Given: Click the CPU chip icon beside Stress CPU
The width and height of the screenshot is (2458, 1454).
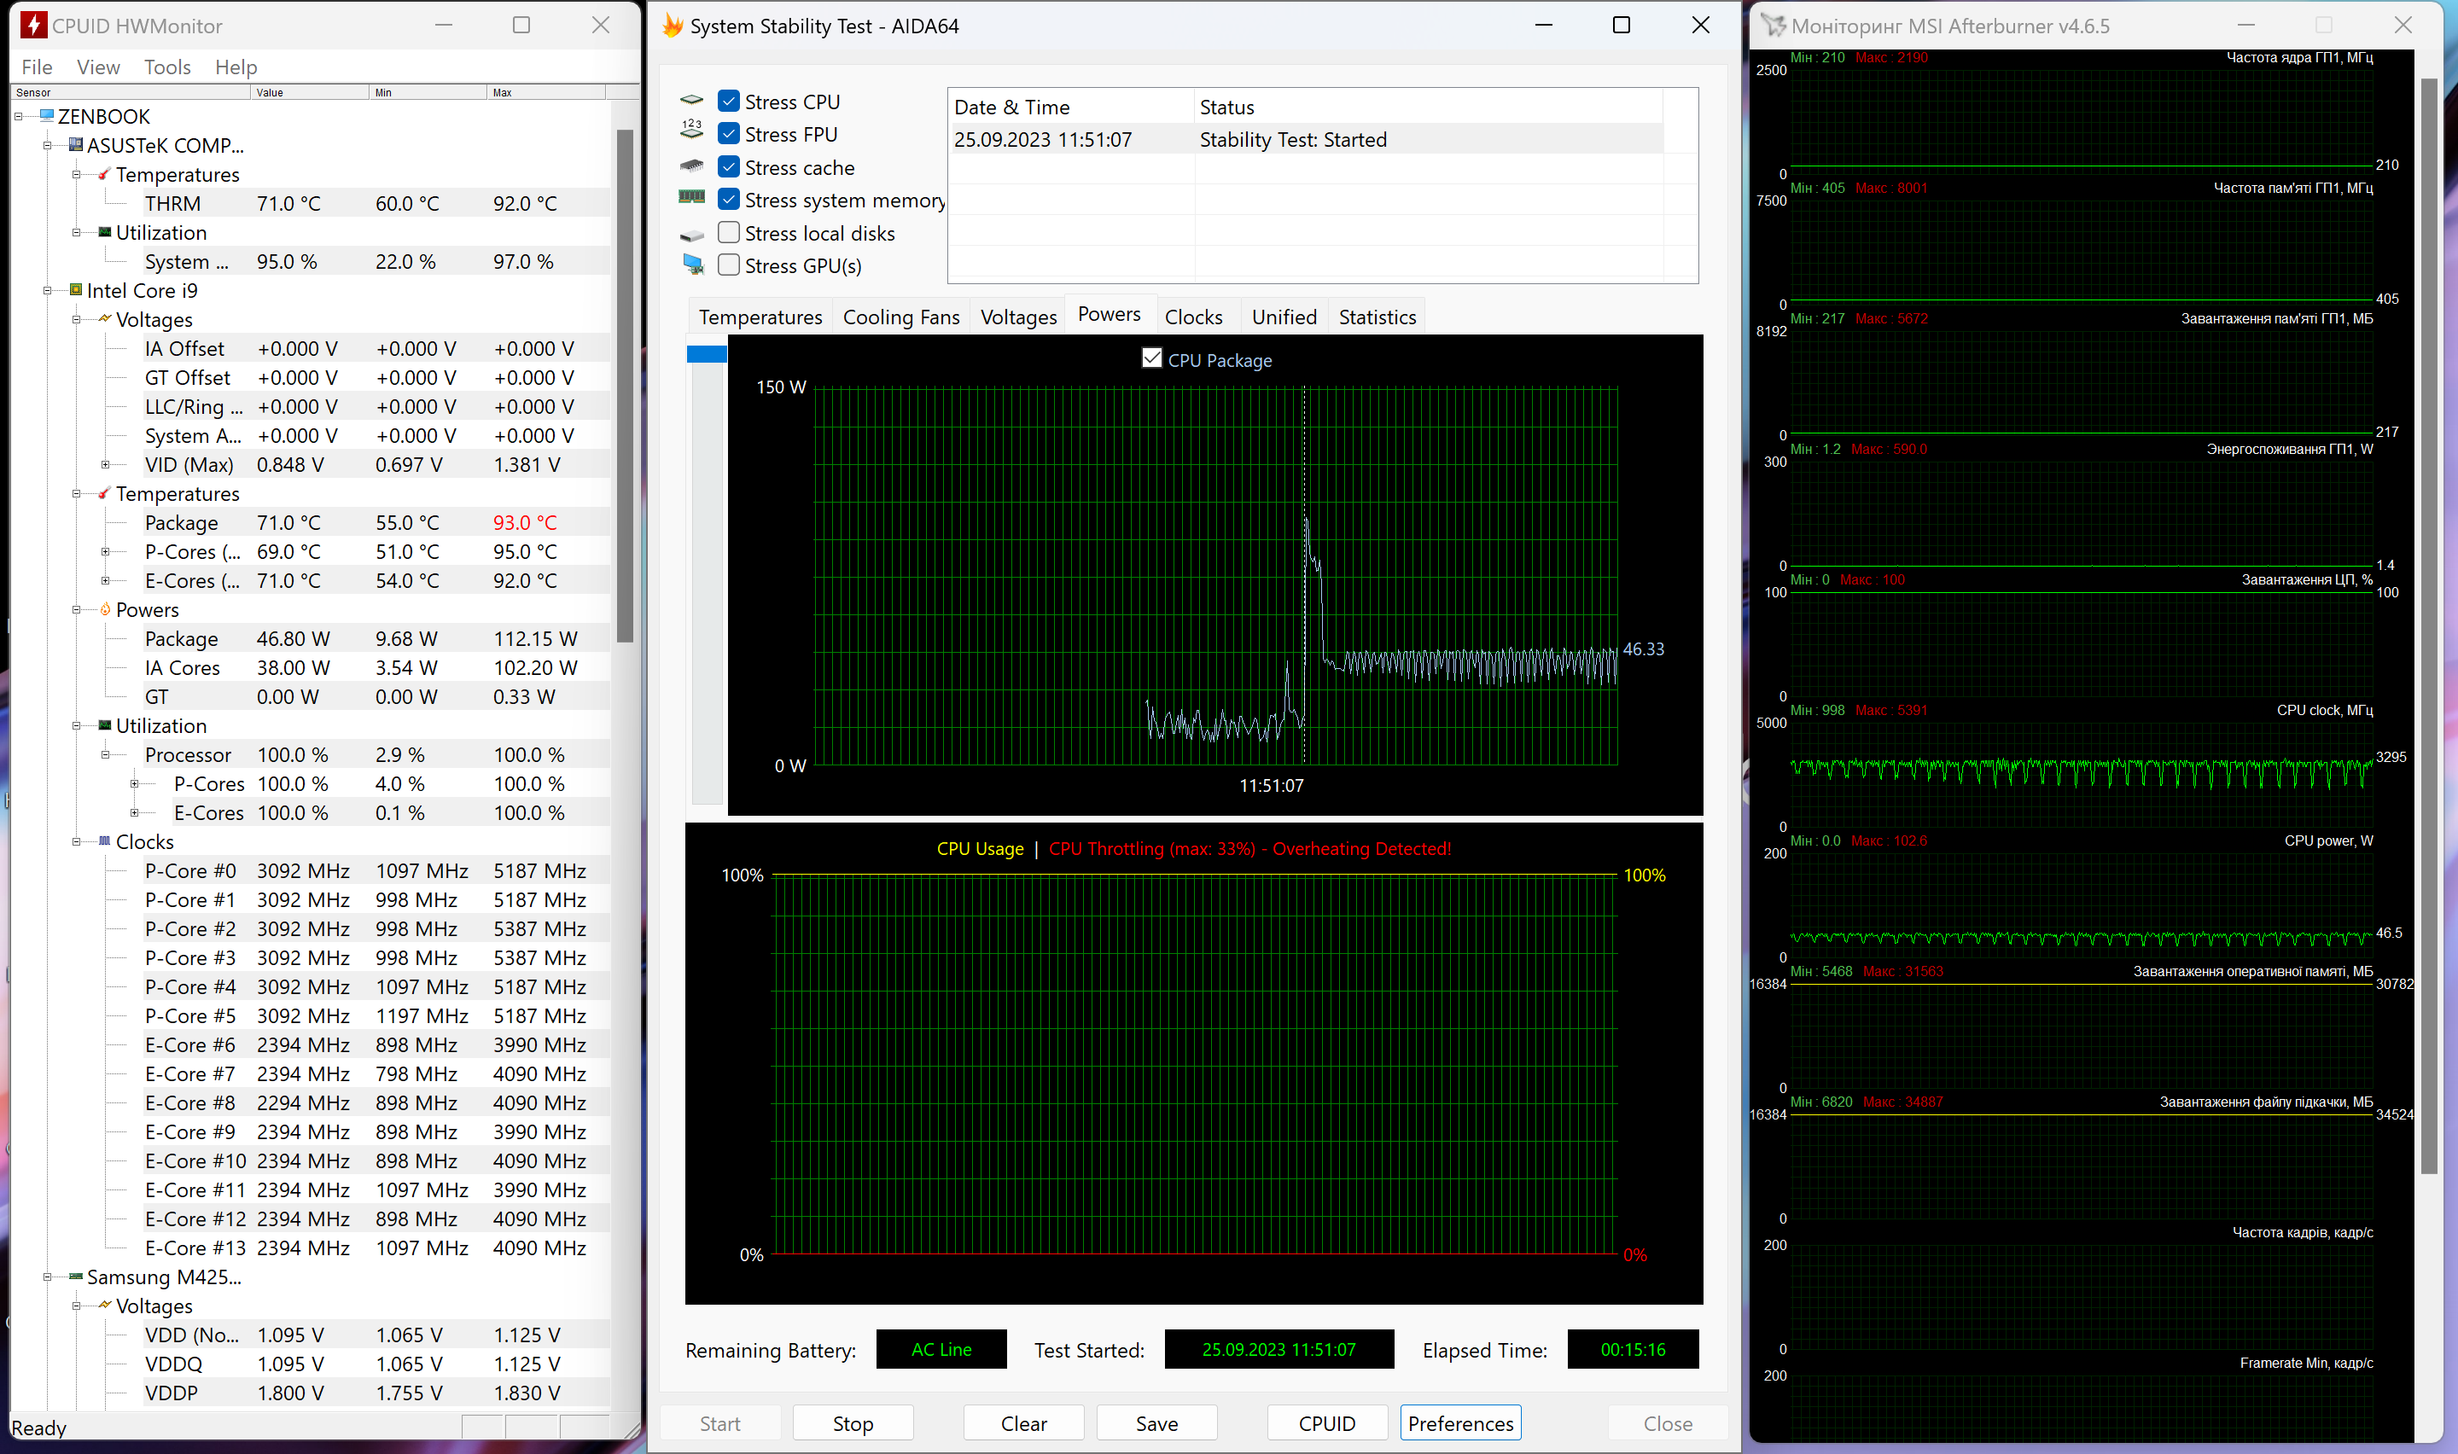Looking at the screenshot, I should [x=691, y=101].
